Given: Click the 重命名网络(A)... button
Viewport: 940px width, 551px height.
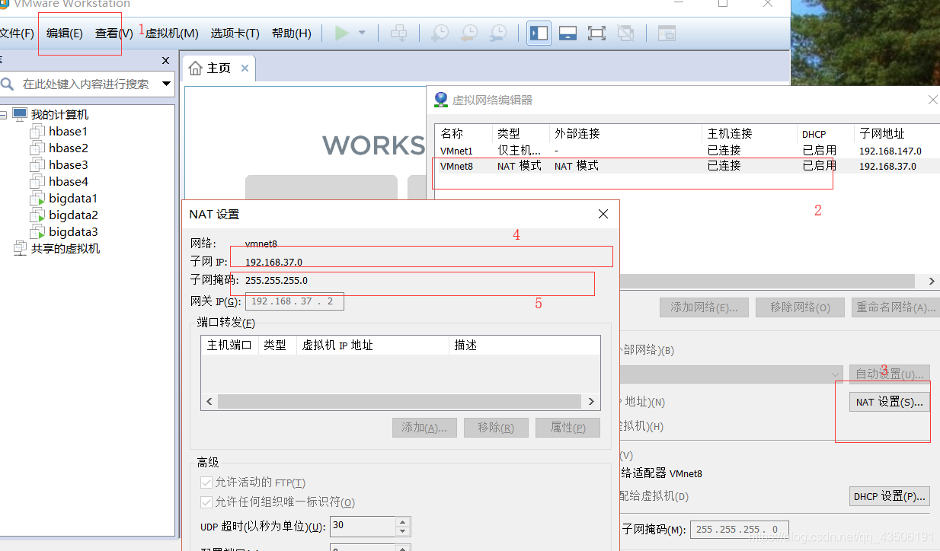Looking at the screenshot, I should click(895, 307).
